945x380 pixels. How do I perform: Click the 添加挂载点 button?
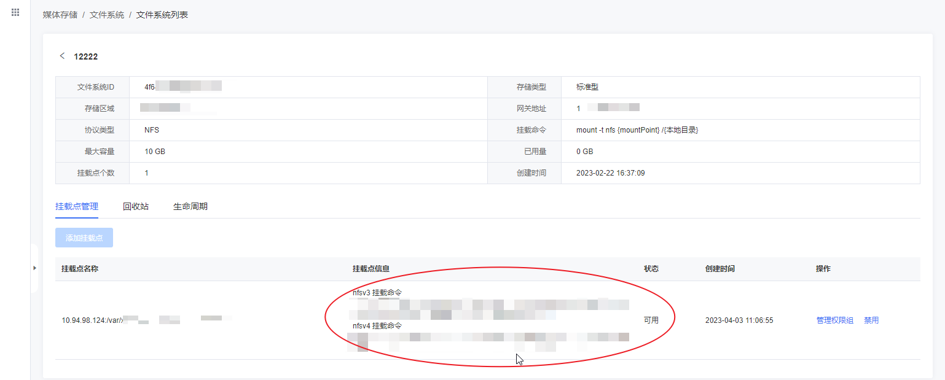(x=84, y=238)
